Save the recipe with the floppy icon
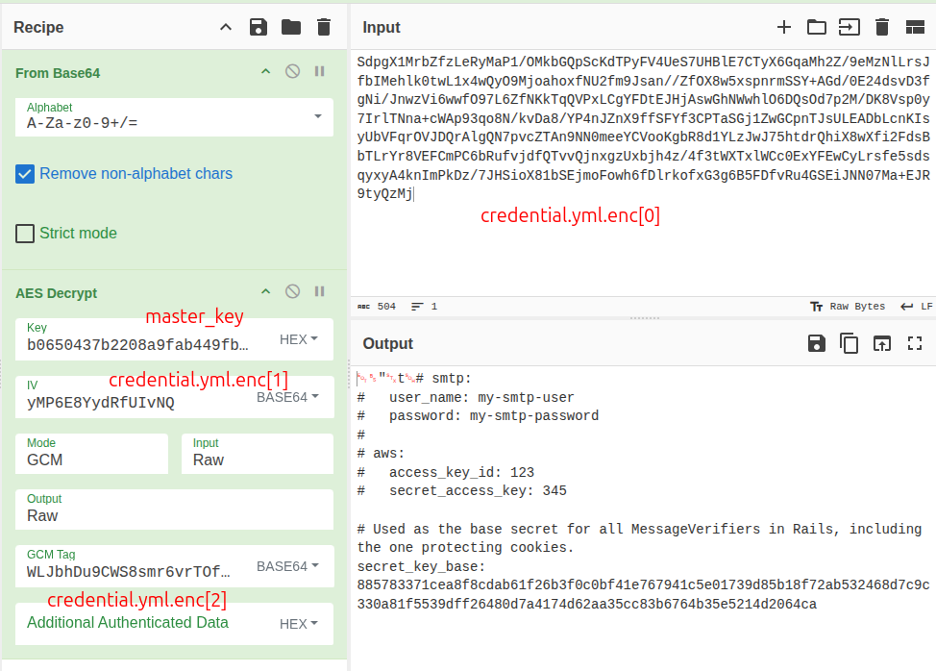Screen dimensions: 936x671 (258, 28)
